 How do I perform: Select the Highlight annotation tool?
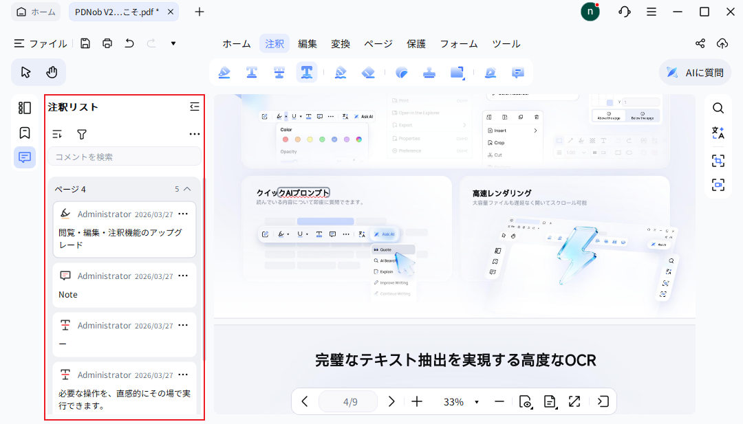(224, 71)
